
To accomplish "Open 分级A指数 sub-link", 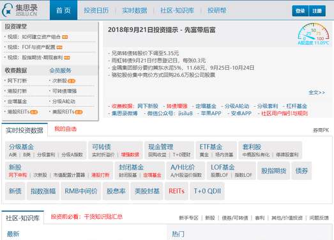I will tap(72, 155).
